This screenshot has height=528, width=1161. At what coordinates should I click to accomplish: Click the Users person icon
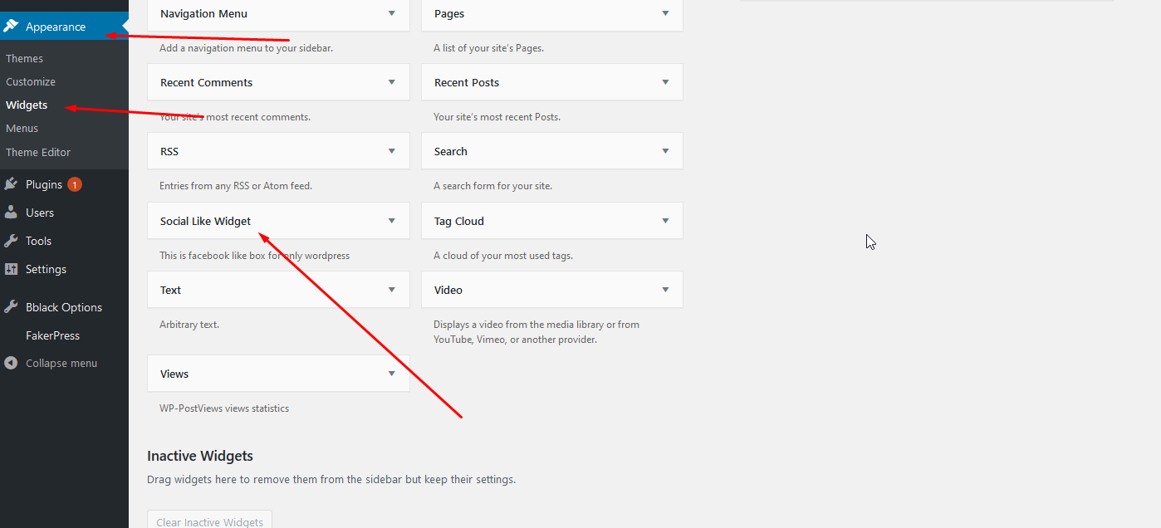pos(11,213)
